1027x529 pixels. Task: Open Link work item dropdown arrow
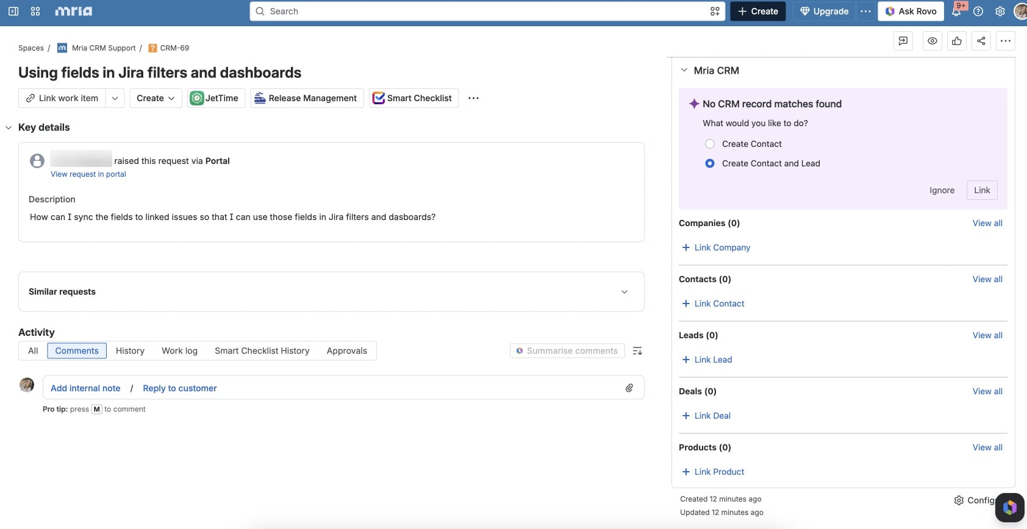coord(115,98)
